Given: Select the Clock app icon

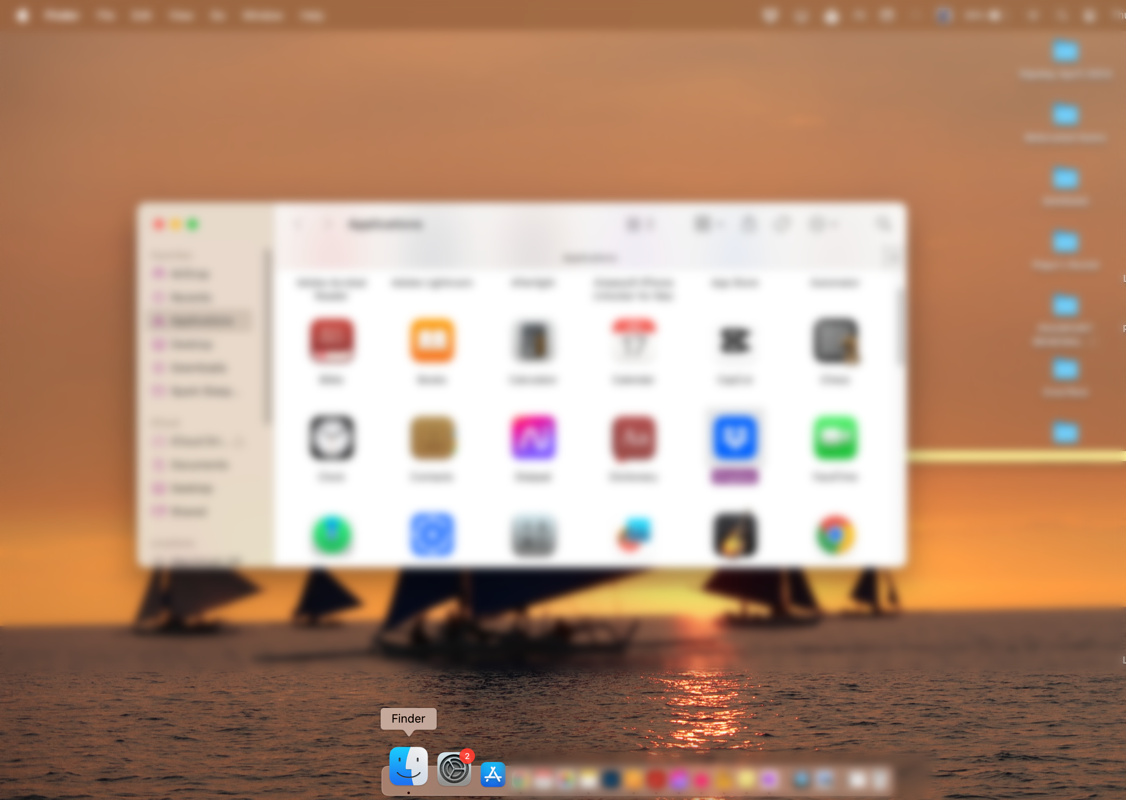Looking at the screenshot, I should pyautogui.click(x=331, y=437).
